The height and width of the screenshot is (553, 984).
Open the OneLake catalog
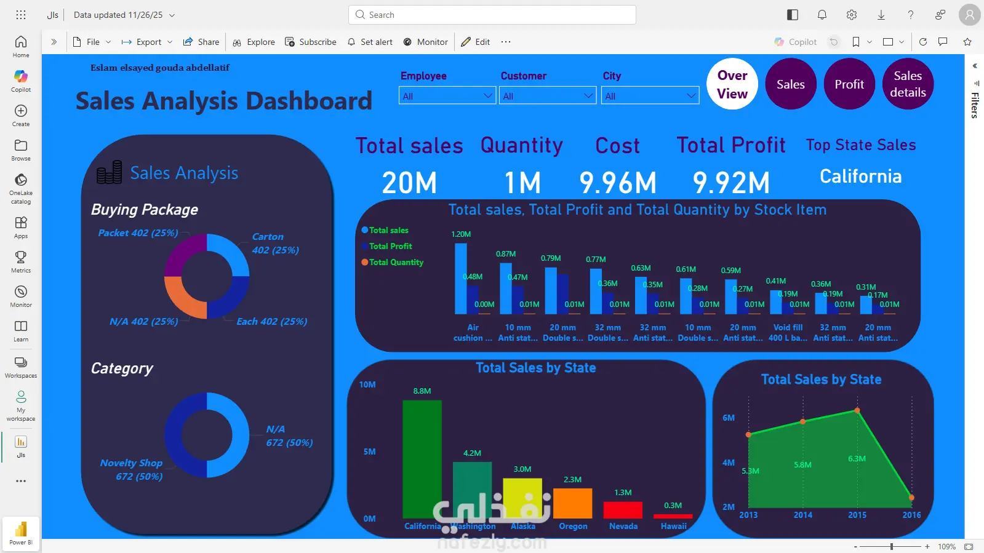pos(21,188)
